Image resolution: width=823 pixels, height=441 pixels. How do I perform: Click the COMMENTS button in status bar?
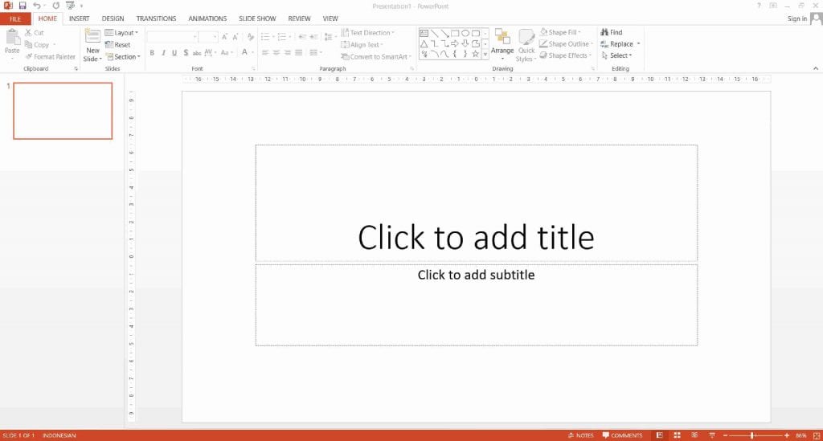(x=623, y=435)
